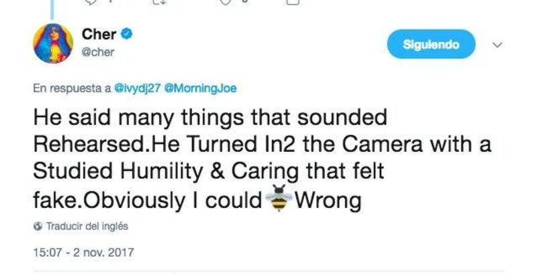Click the globe icon beside Traducir

pyautogui.click(x=38, y=226)
